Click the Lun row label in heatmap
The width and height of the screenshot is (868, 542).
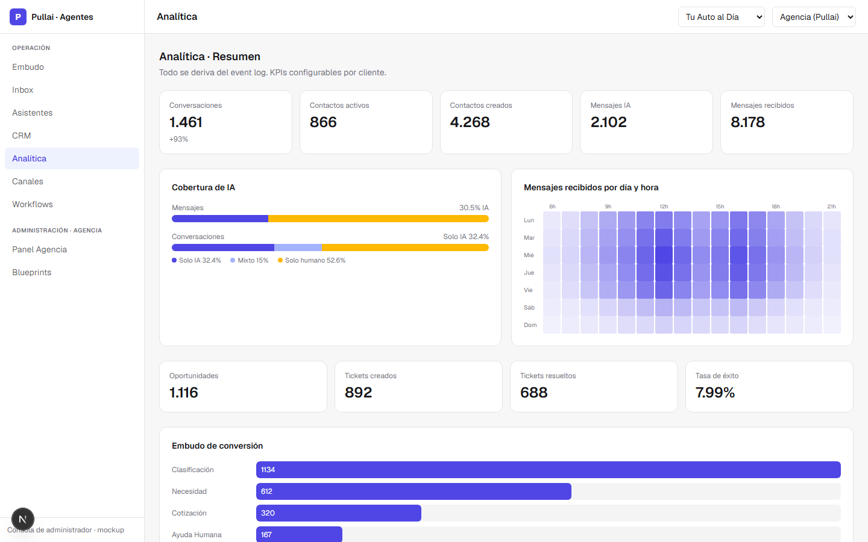[529, 220]
